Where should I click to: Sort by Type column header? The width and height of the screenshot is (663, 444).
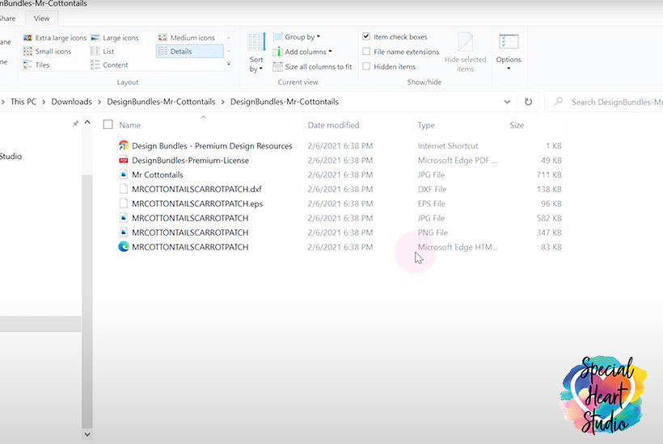point(426,125)
